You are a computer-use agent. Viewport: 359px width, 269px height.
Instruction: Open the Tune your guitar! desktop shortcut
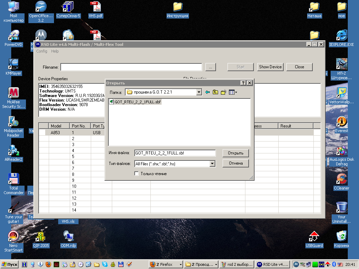coord(14,213)
